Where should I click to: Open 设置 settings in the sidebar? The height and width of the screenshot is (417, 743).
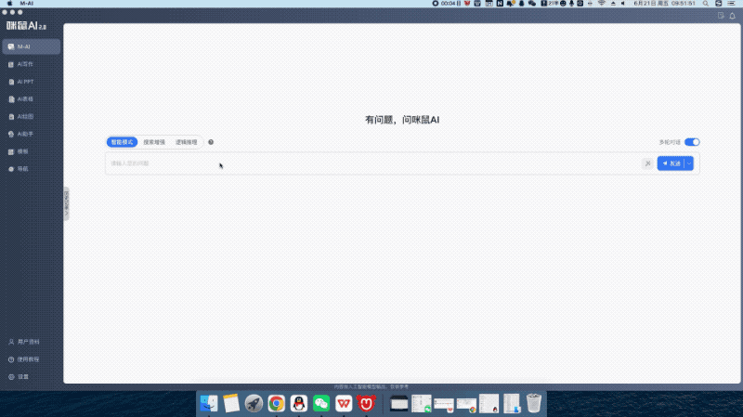(x=23, y=376)
